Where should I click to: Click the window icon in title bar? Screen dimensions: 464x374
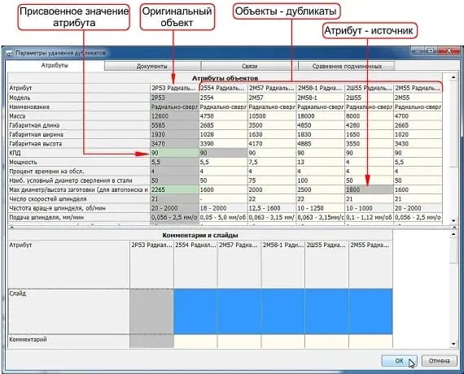[10, 53]
